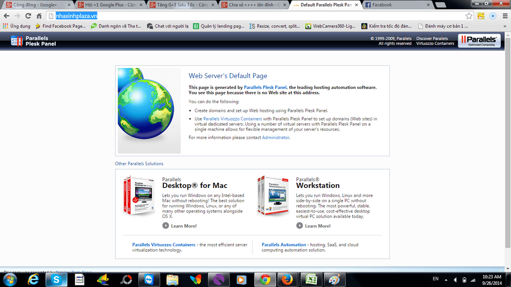This screenshot has height=287, width=511.
Task: Go back with the browser back arrow
Action: point(7,16)
